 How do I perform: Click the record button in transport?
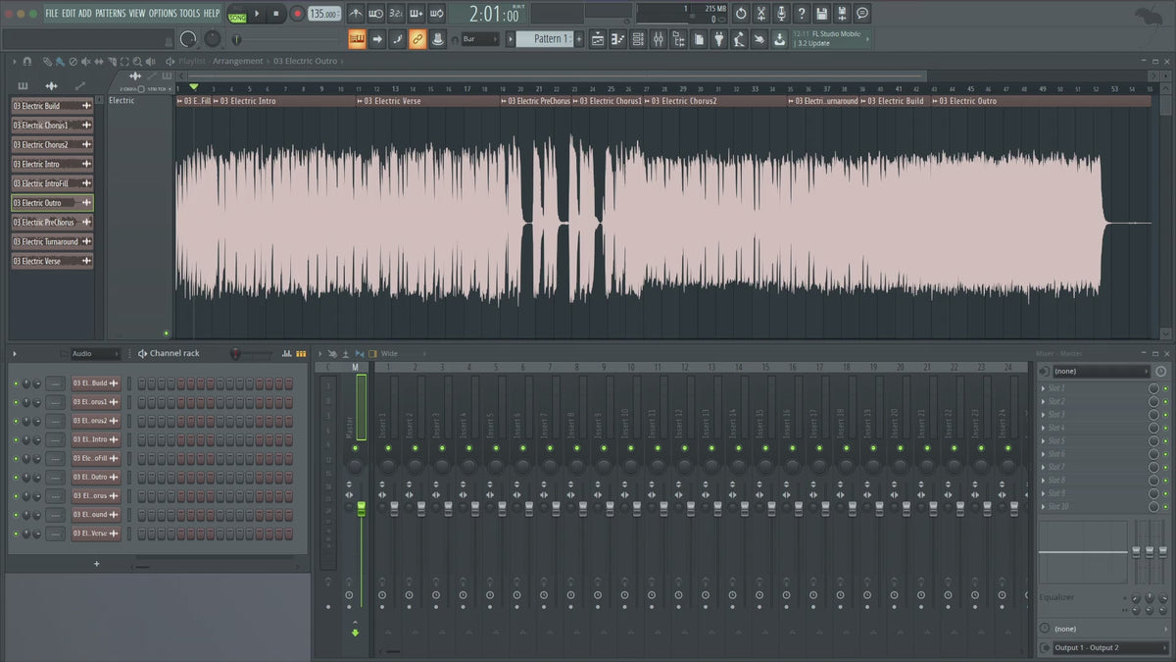(x=296, y=14)
